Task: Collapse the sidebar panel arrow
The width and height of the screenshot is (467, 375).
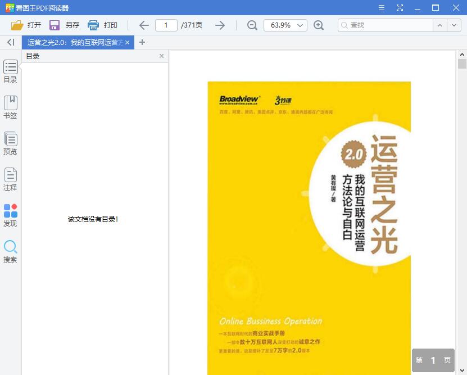Action: (x=11, y=42)
